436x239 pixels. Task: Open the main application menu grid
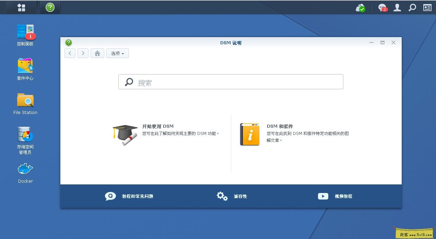tap(21, 7)
